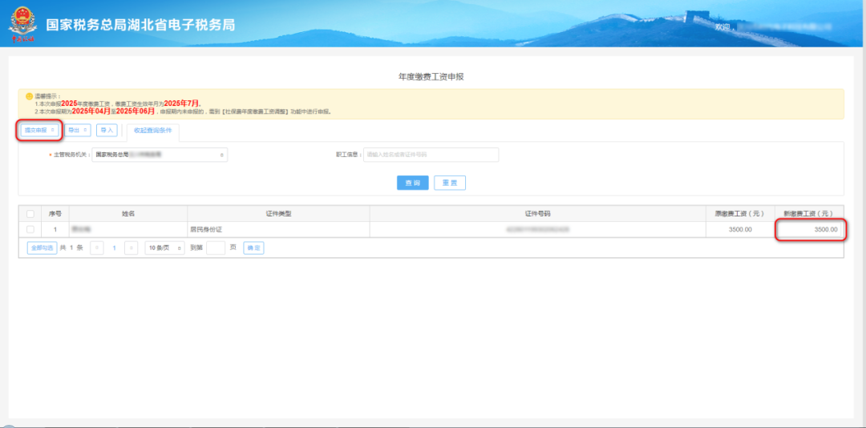Screen dimensions: 866x428
Task: Open the 提交申报 dropdown button
Action: pos(39,130)
